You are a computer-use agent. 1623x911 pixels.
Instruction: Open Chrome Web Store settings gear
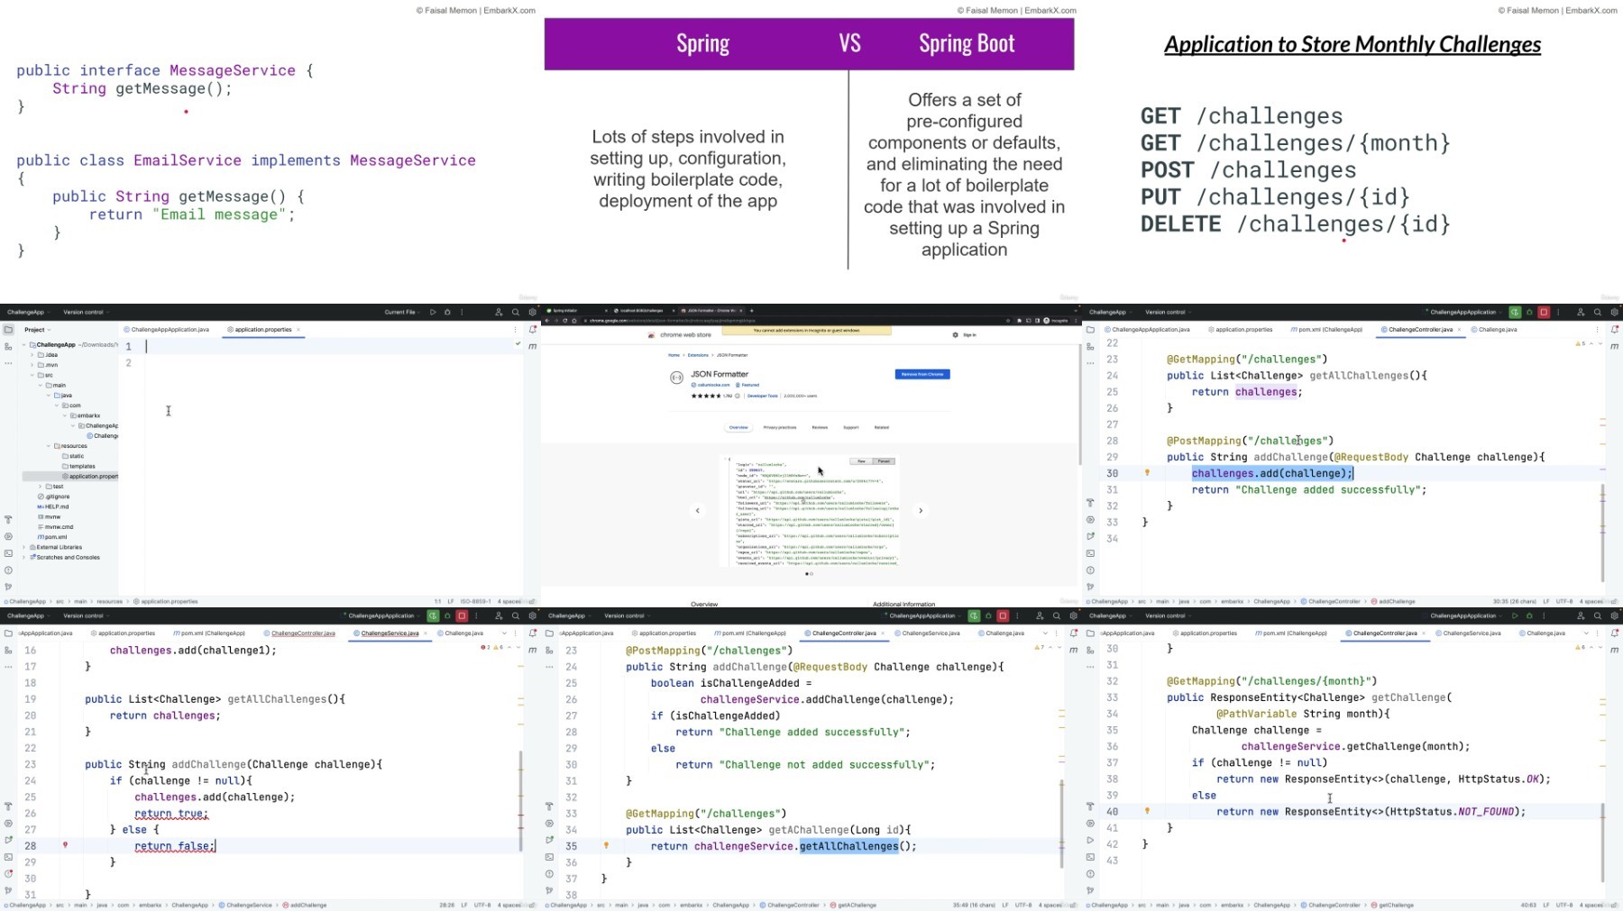point(955,335)
